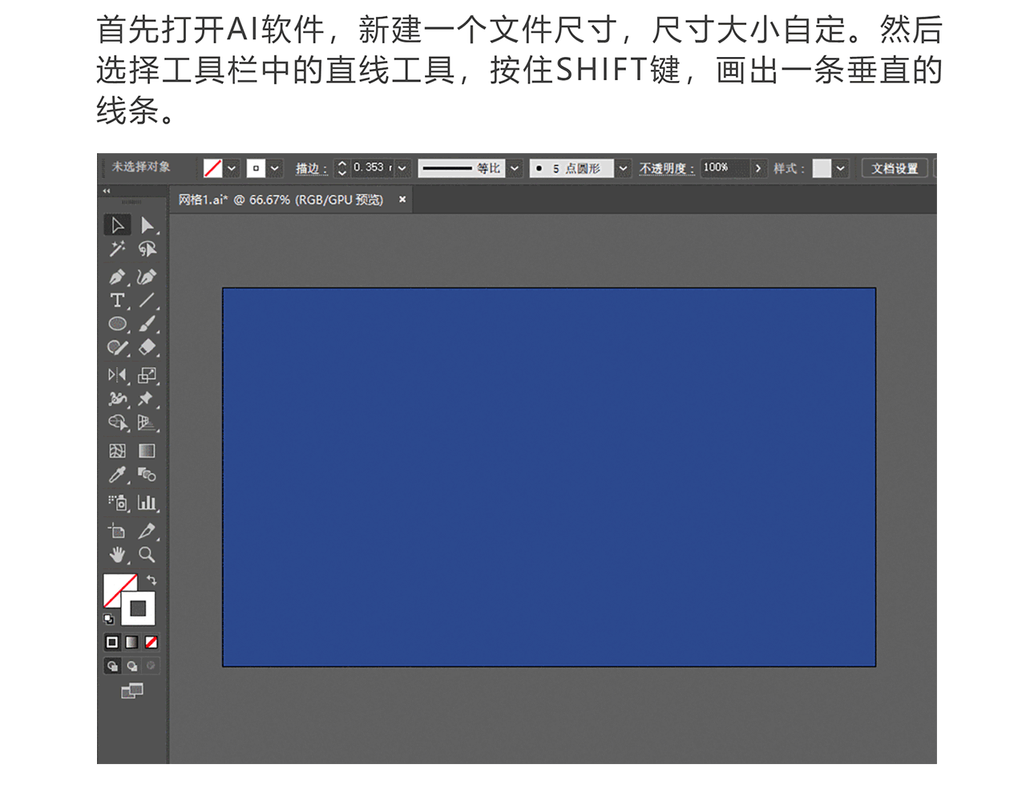This screenshot has height=801, width=1026.
Task: Close the 网格1.ai document tab
Action: [402, 199]
